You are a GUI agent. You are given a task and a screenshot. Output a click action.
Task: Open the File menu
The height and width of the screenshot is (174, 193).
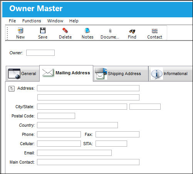tap(12, 21)
